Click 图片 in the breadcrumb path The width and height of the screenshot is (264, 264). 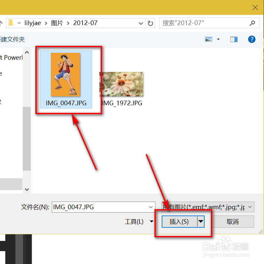[x=57, y=23]
